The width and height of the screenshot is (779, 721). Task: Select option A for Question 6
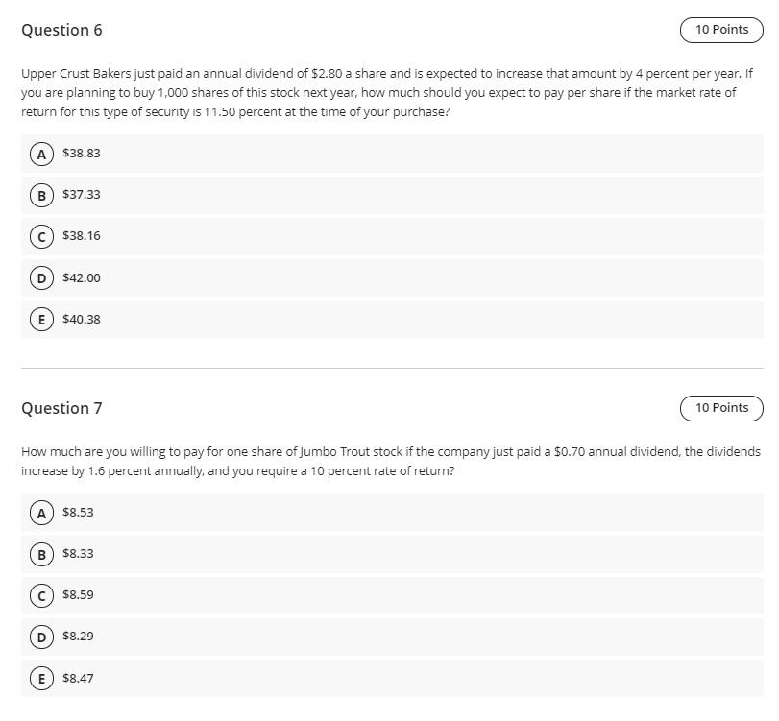click(41, 154)
